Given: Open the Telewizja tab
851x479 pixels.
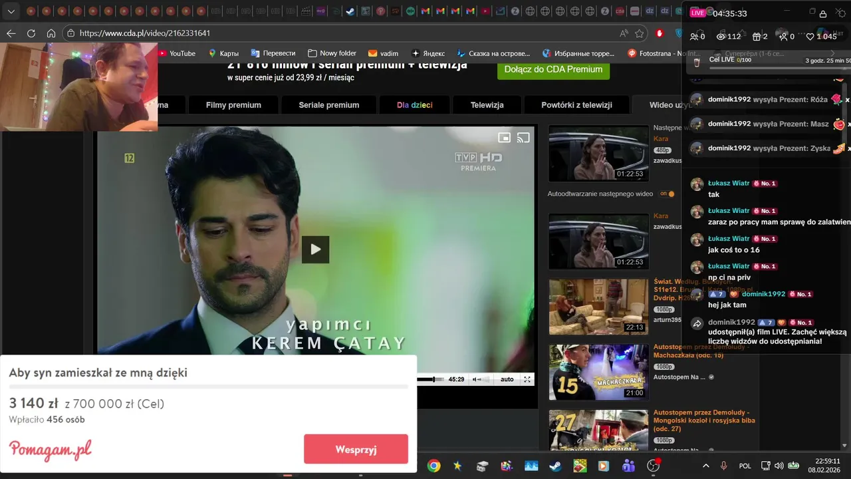Looking at the screenshot, I should [487, 105].
